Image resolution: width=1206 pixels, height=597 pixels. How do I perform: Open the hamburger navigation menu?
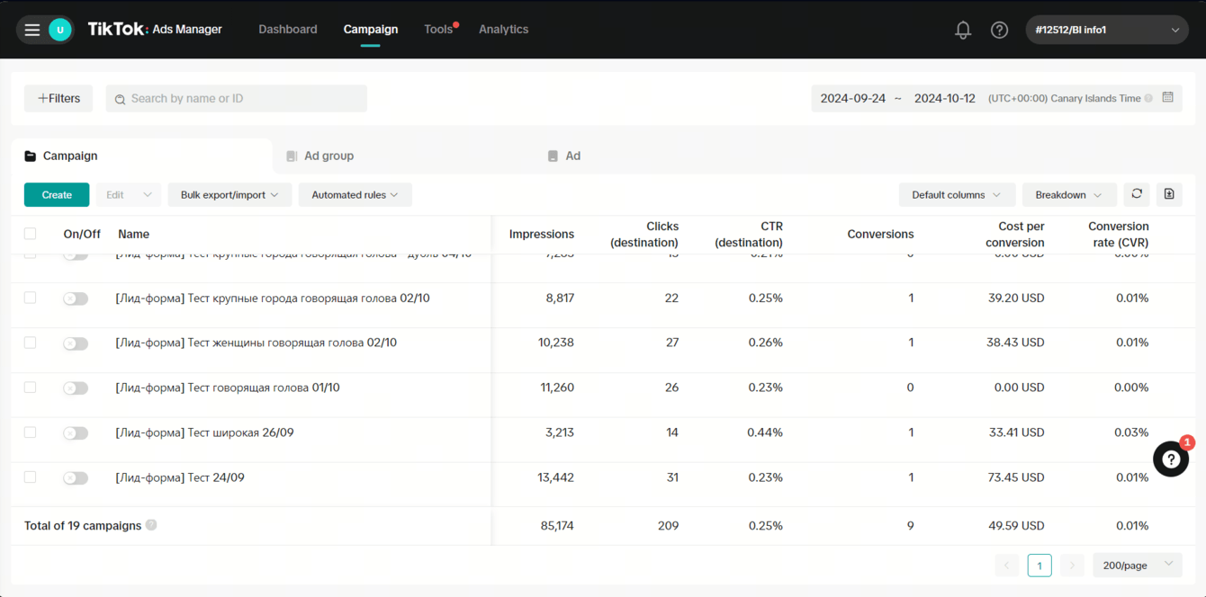click(32, 30)
